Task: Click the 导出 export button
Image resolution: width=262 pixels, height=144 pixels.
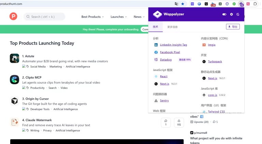Action: [x=233, y=27]
